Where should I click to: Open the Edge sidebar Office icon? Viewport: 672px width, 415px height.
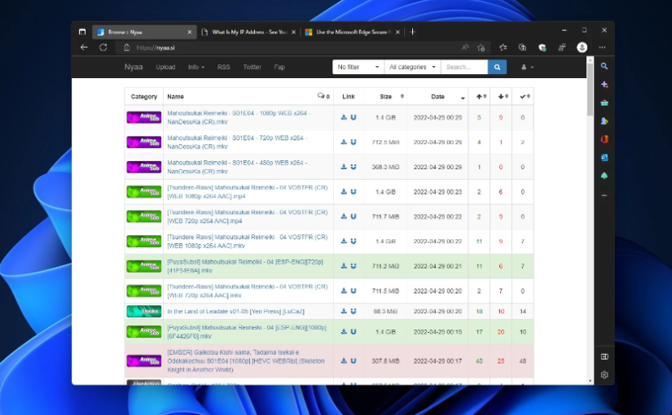(604, 139)
